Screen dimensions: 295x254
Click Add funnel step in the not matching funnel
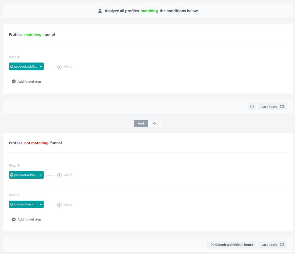click(x=26, y=219)
